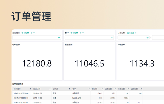
Task: Sort table by 总金额 column arrows
Action: point(102,89)
